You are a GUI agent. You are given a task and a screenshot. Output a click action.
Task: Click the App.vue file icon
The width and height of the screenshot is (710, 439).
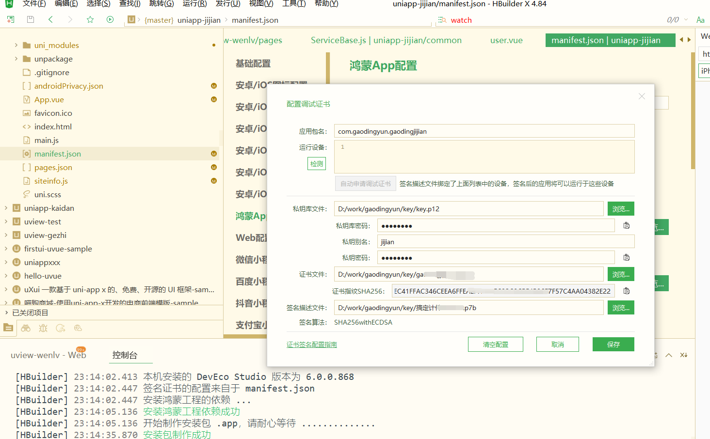tap(27, 99)
